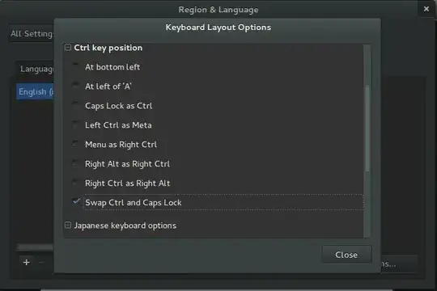Screen dimensions: 437x291
Task: Check Right Alt as Right Ctrl
Action: point(75,163)
